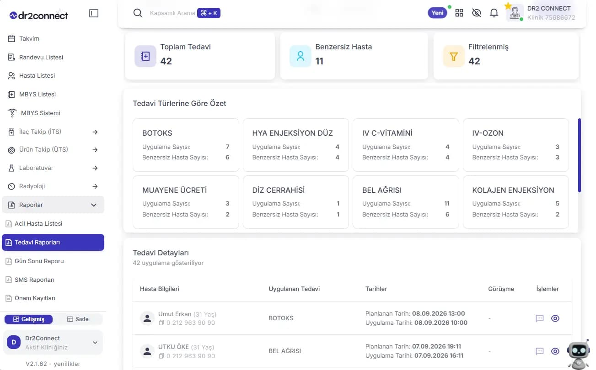Copy Umut Erkan phone number icon

161,323
